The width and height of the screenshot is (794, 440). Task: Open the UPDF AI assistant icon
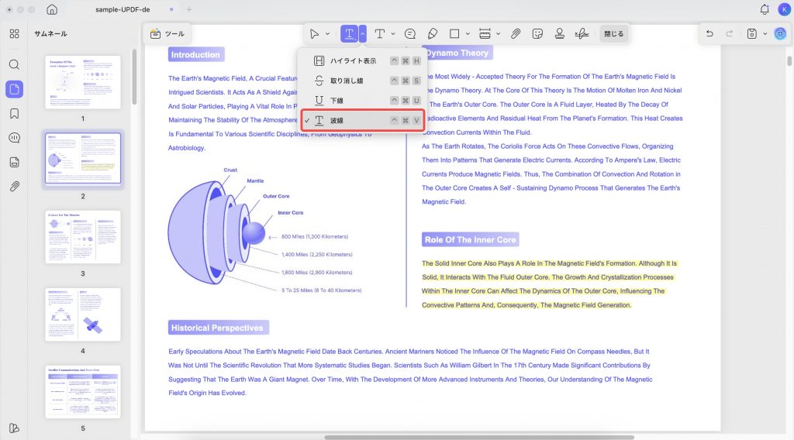pyautogui.click(x=780, y=34)
